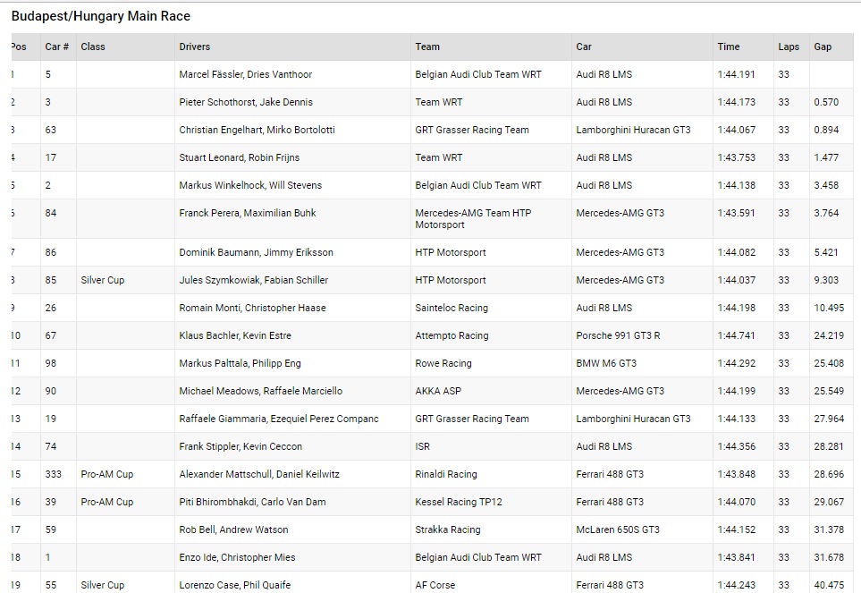861x593 pixels.
Task: Select drivers Romain Monti, Christopher Haase
Action: click(252, 308)
